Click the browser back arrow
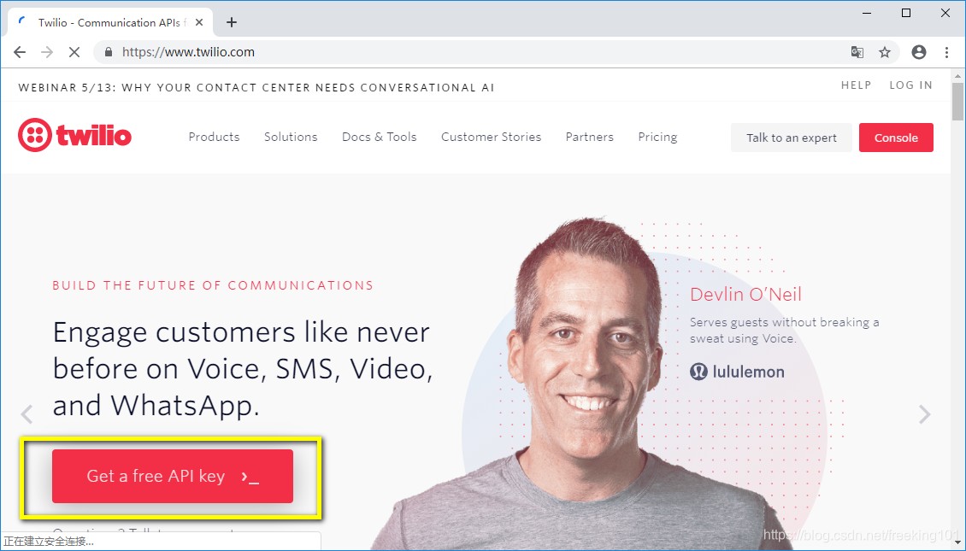The width and height of the screenshot is (966, 551). point(20,52)
